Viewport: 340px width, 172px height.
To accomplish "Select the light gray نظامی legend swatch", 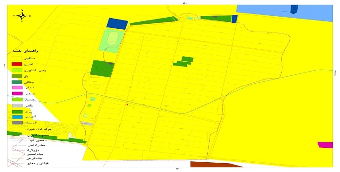I will pos(17,106).
